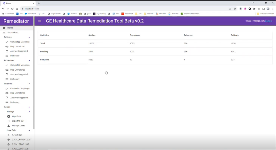Collapse the Referrers section
The width and height of the screenshot is (276, 150).
[29, 84]
